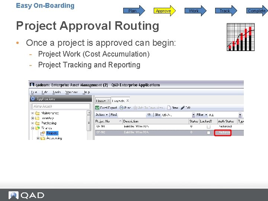Collapse the Finance tree node
The height and width of the screenshot is (201, 268).
pos(32,128)
